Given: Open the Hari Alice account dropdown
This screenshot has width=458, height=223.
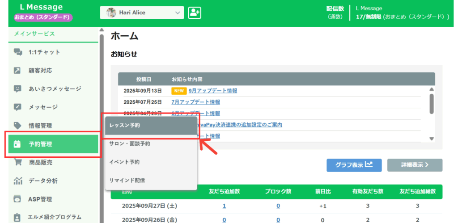Looking at the screenshot, I should tap(142, 13).
